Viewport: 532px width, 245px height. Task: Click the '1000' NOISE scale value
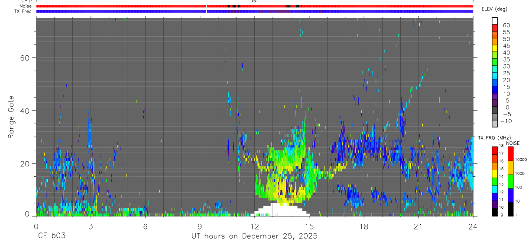coord(520,174)
